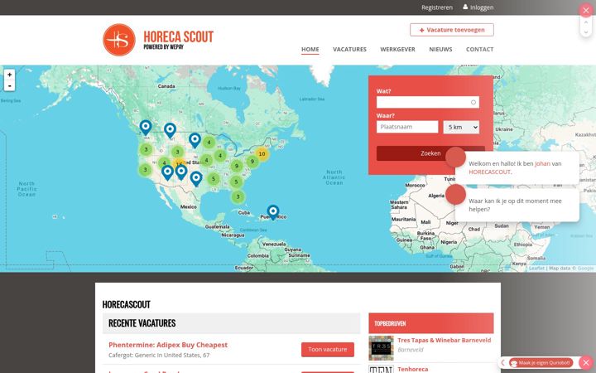Screen dimensions: 596x373
Task: Select the map pin over Puerto Rico
Action: click(x=273, y=212)
